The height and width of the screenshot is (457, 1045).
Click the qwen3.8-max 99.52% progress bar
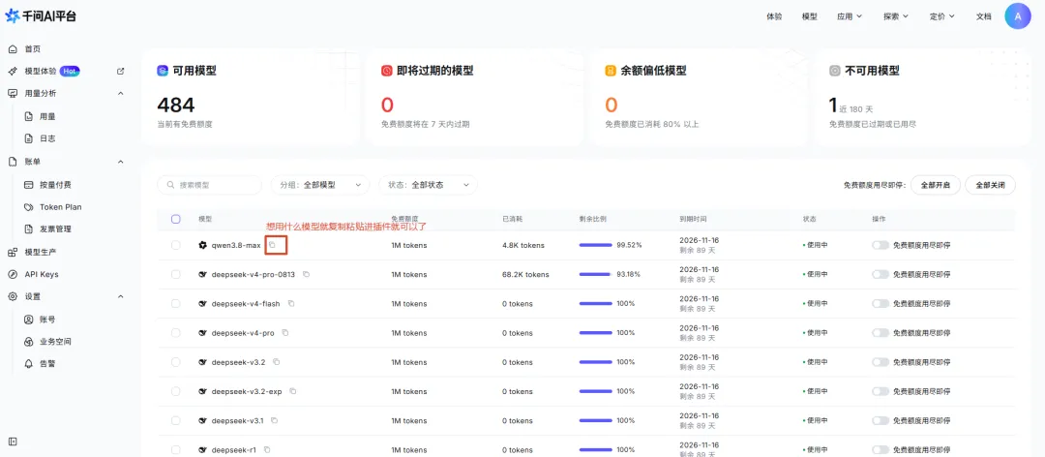(596, 245)
